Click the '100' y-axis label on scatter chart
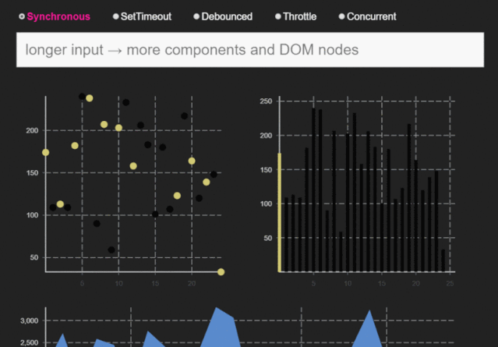Image resolution: width=498 pixels, height=347 pixels. click(32, 215)
